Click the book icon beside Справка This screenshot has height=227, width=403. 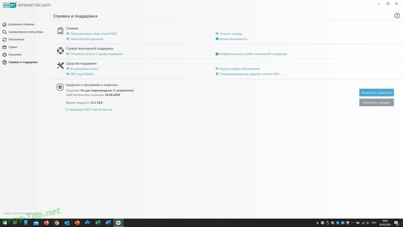[x=60, y=31]
